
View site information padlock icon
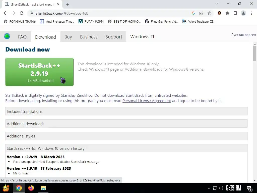32,13
